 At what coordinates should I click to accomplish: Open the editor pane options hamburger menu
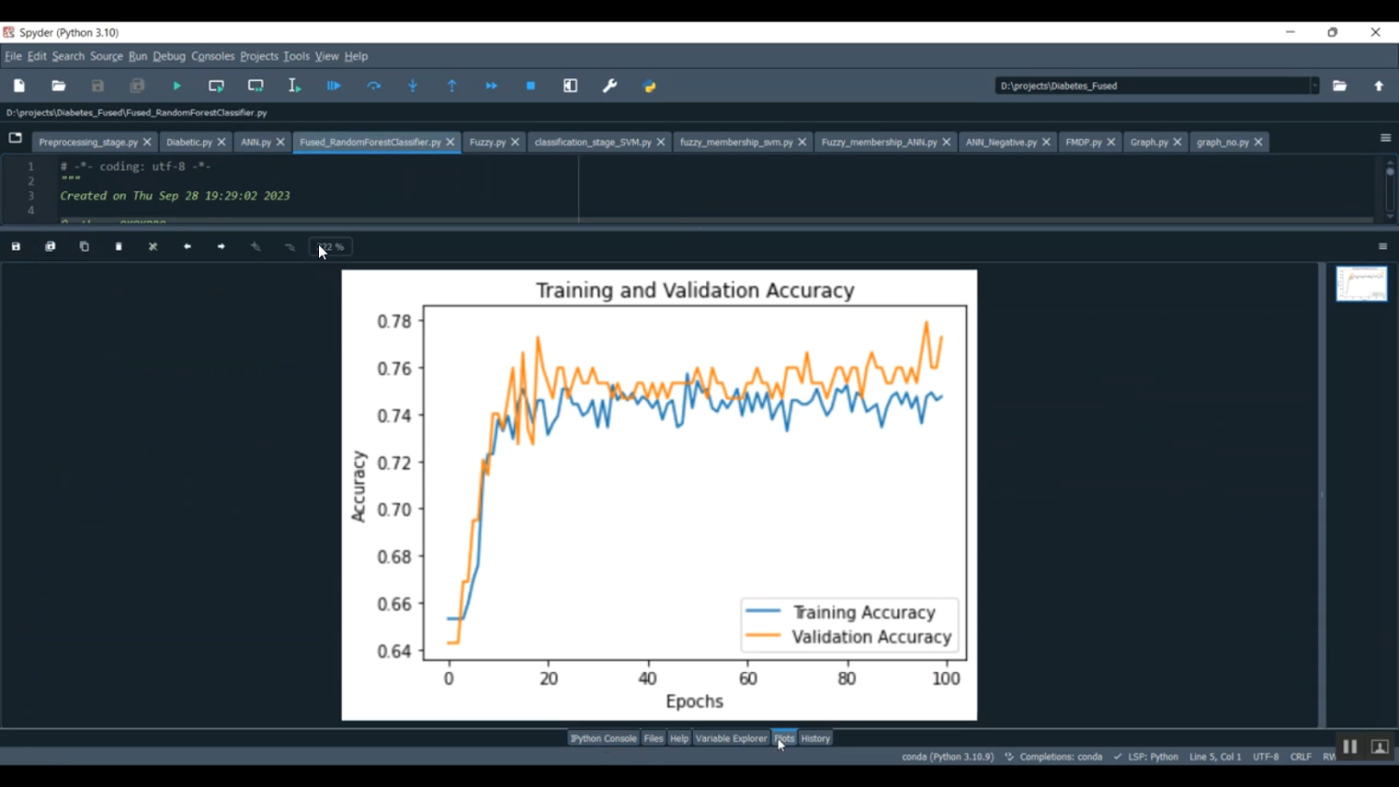pos(1385,138)
